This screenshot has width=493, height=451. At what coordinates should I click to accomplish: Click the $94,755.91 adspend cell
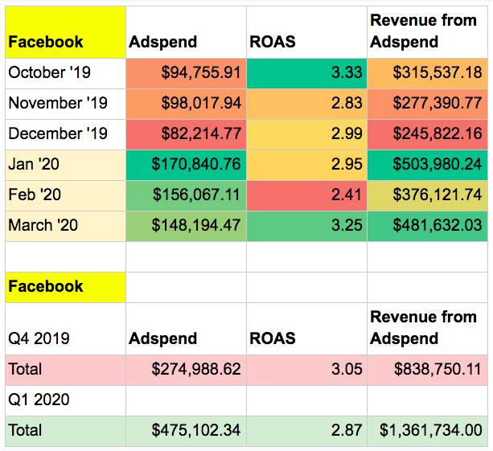tap(186, 73)
